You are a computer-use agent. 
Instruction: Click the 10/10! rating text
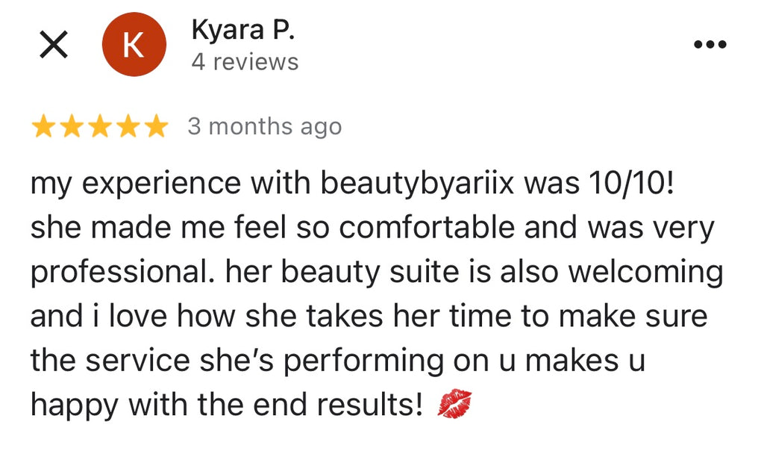tap(631, 183)
